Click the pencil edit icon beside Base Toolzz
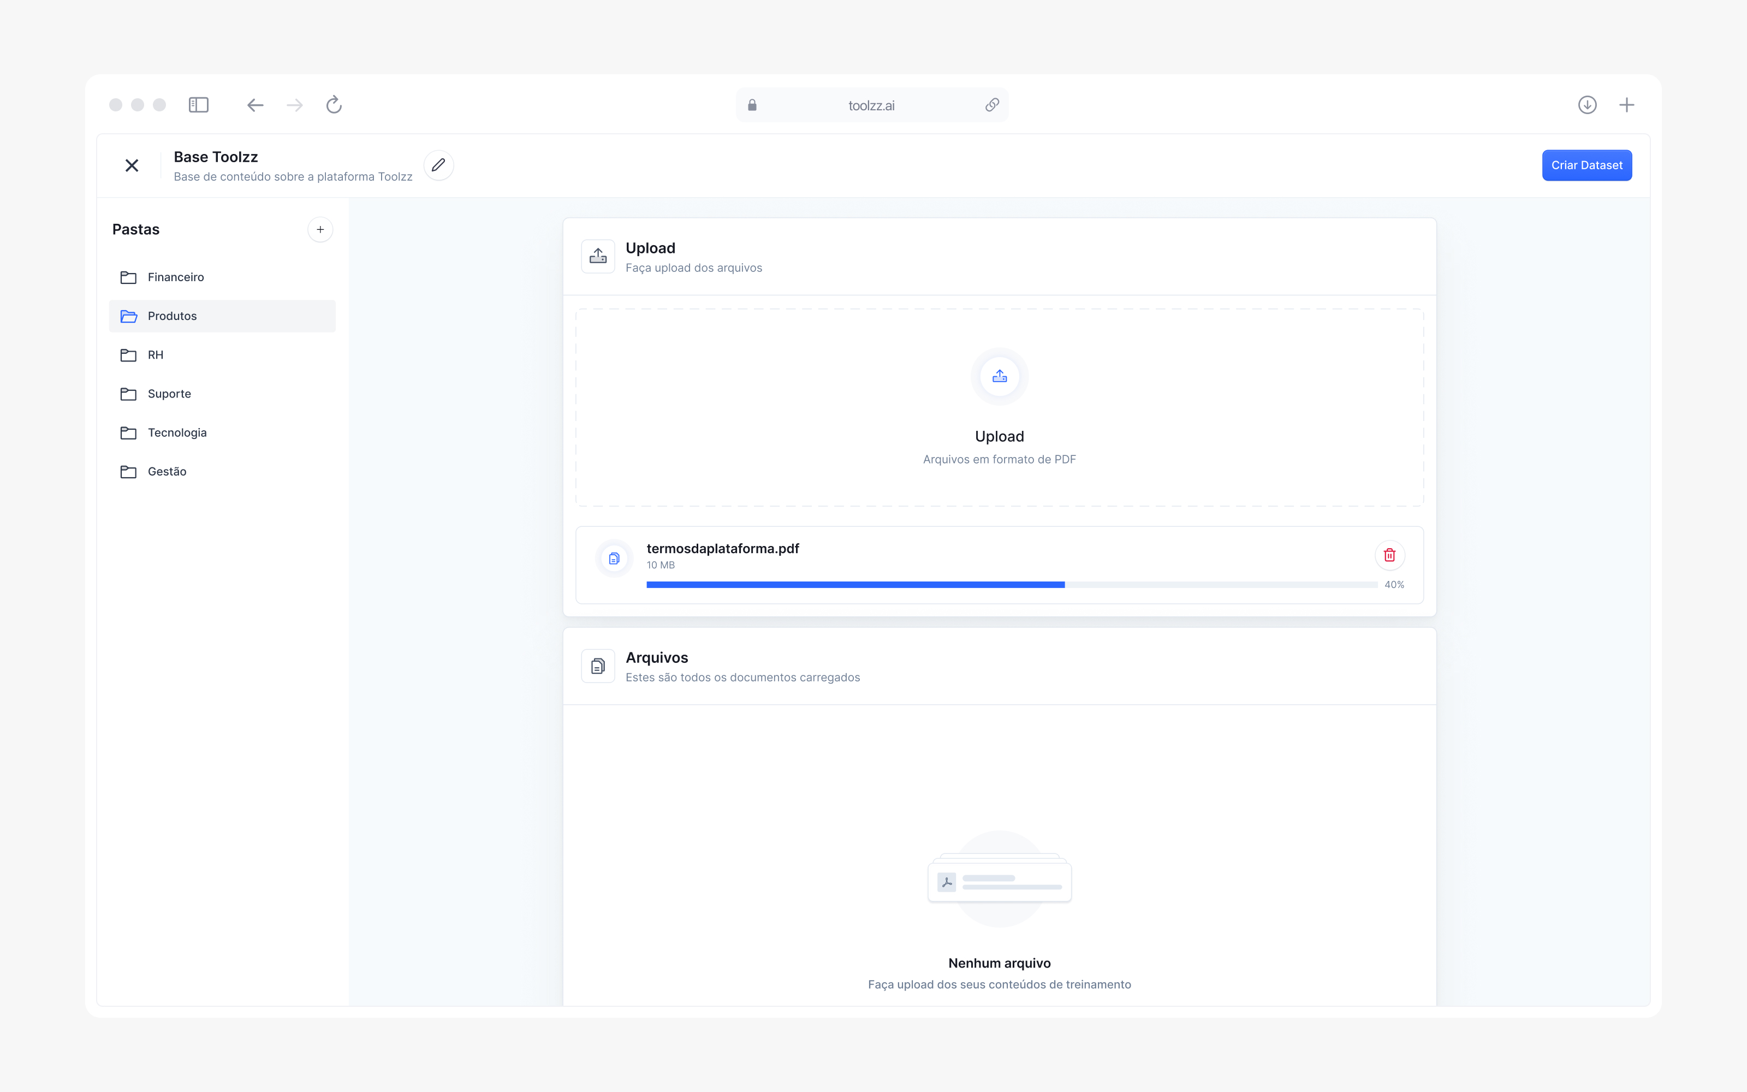Image resolution: width=1747 pixels, height=1092 pixels. coord(438,165)
